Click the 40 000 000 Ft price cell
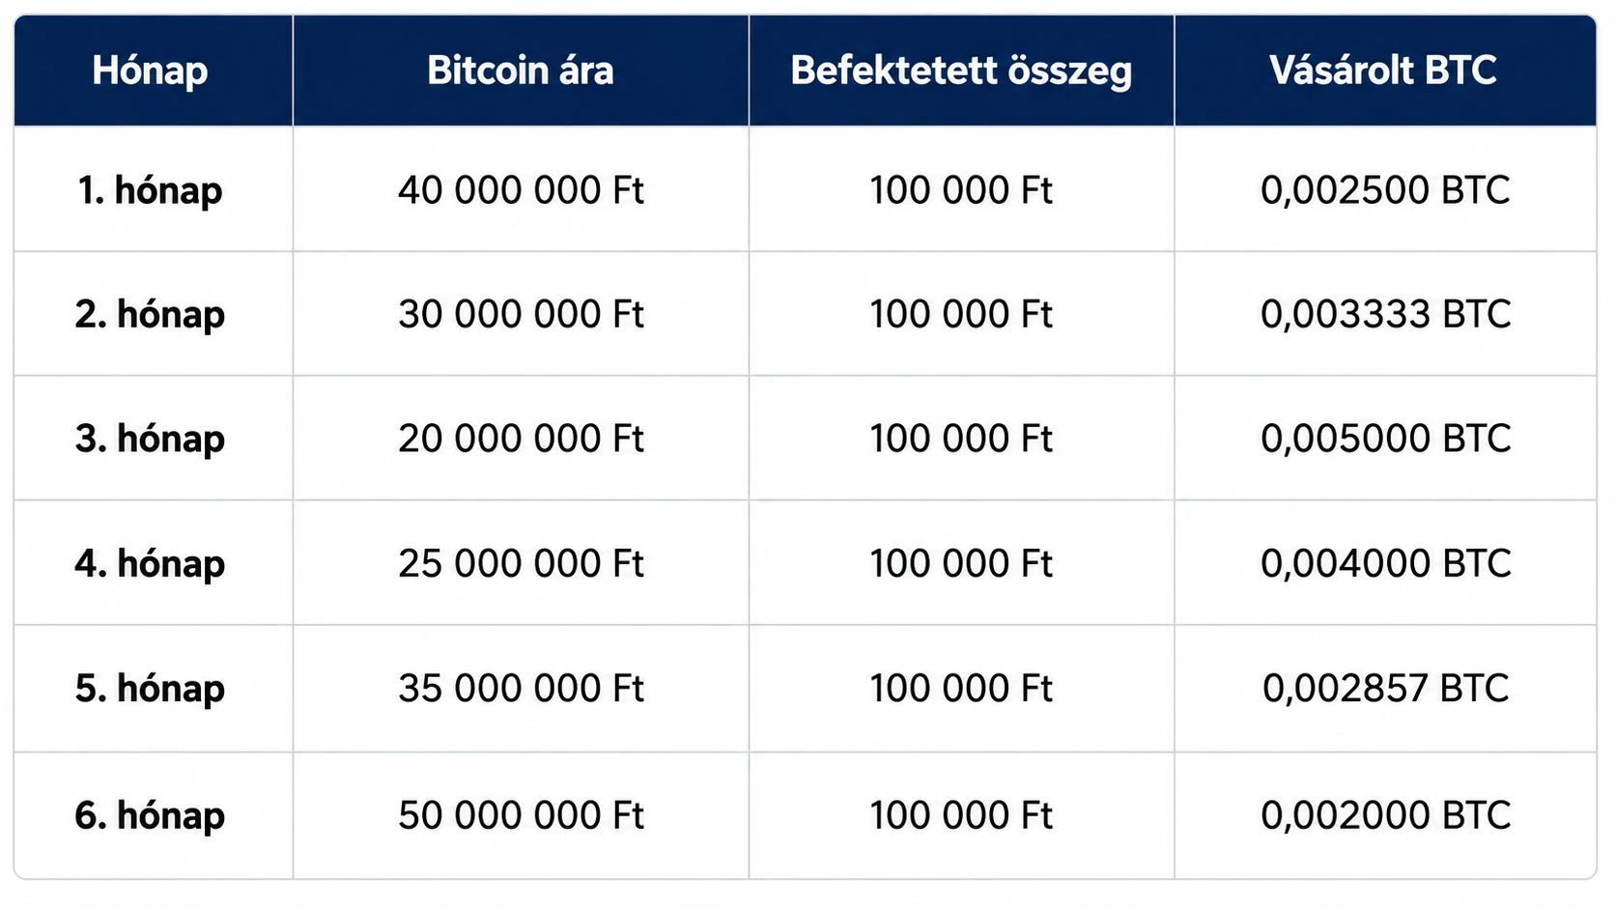Screen dimensions: 1615x909 coord(521,190)
